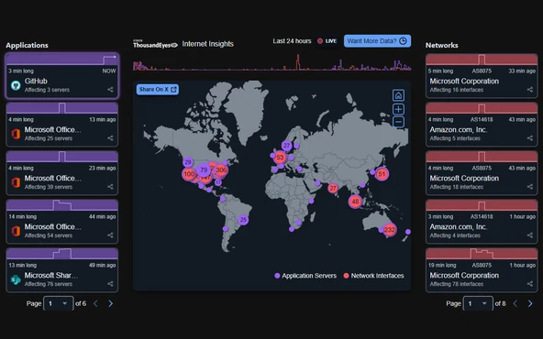Click the 48 cluster in Southeast Asia
543x339 pixels.
(x=355, y=202)
